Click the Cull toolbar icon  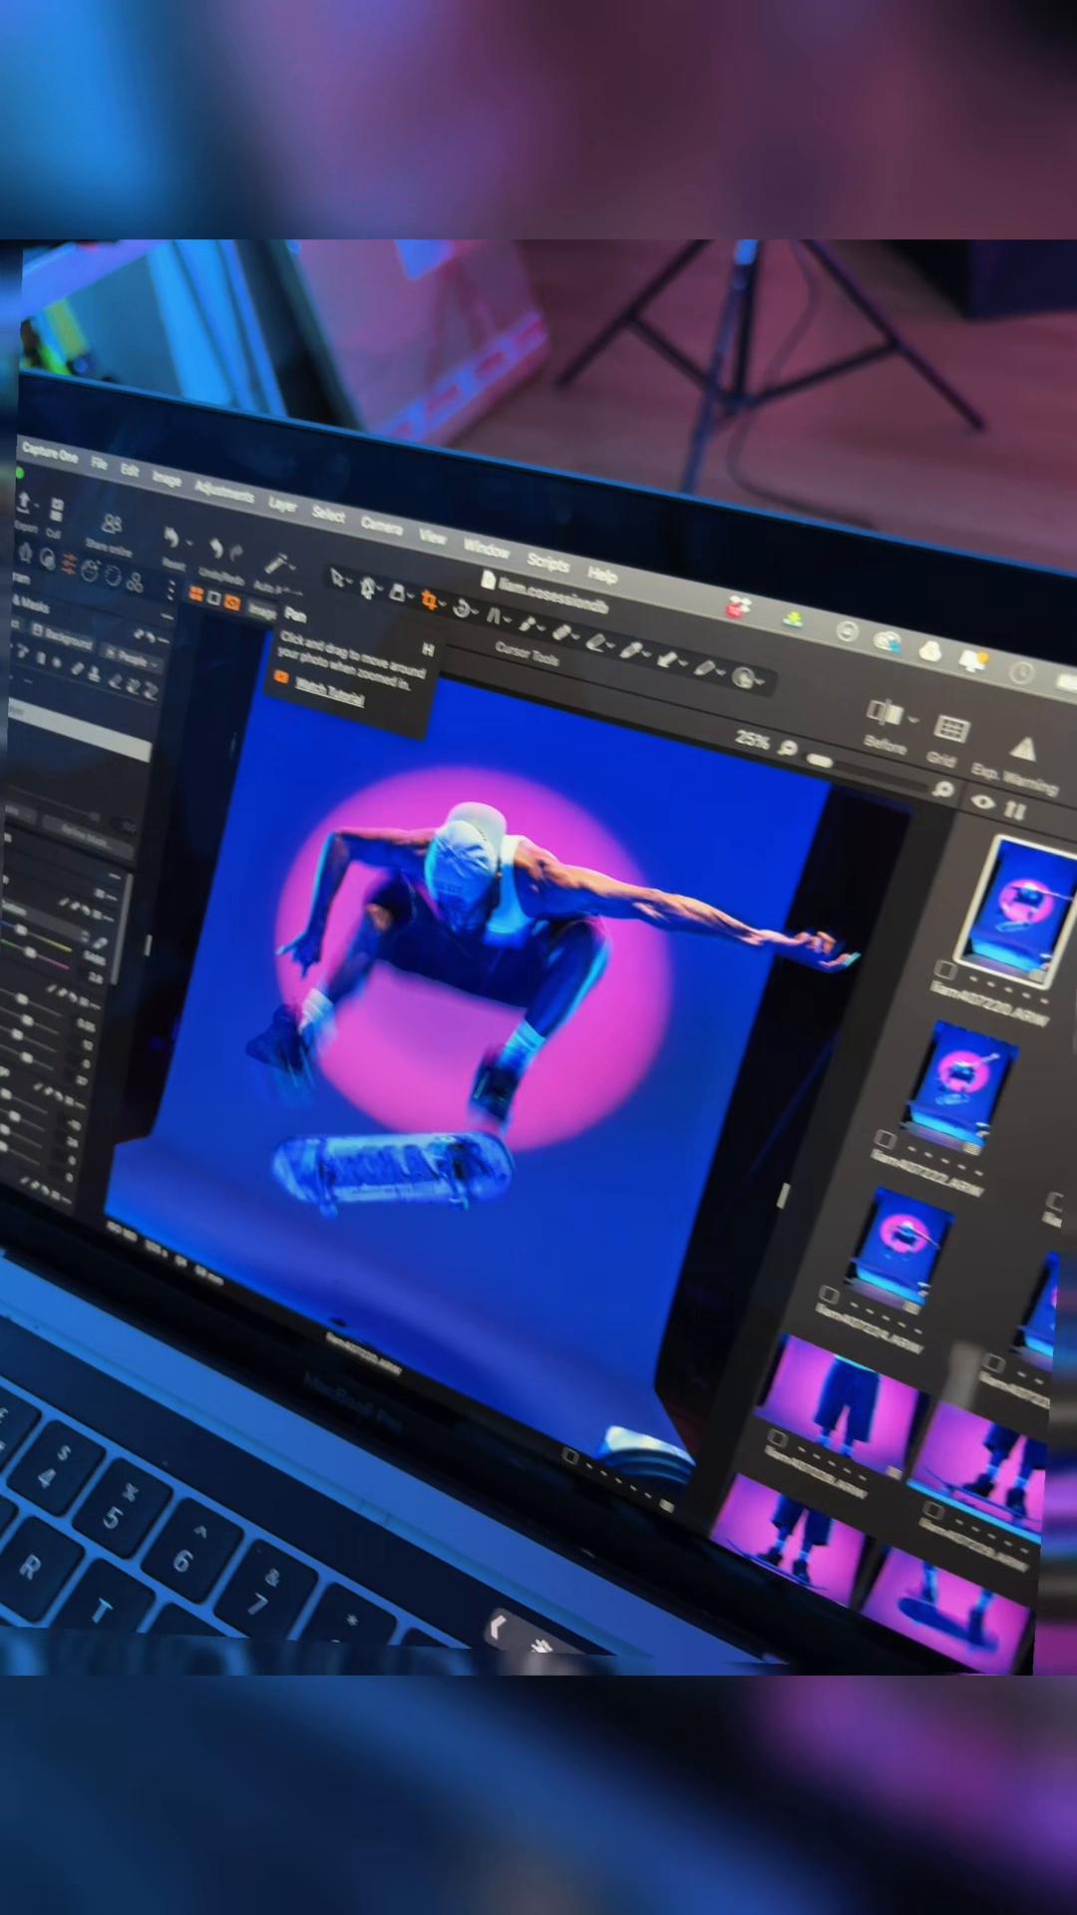click(56, 511)
